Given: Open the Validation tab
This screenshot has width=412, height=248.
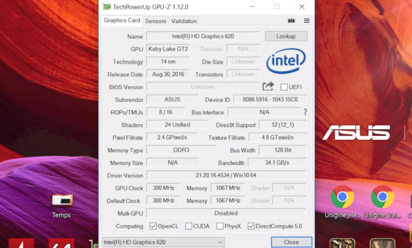Looking at the screenshot, I should point(184,21).
